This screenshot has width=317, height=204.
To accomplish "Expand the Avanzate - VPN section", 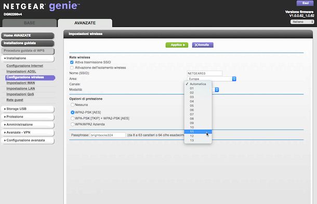I will (x=28, y=132).
